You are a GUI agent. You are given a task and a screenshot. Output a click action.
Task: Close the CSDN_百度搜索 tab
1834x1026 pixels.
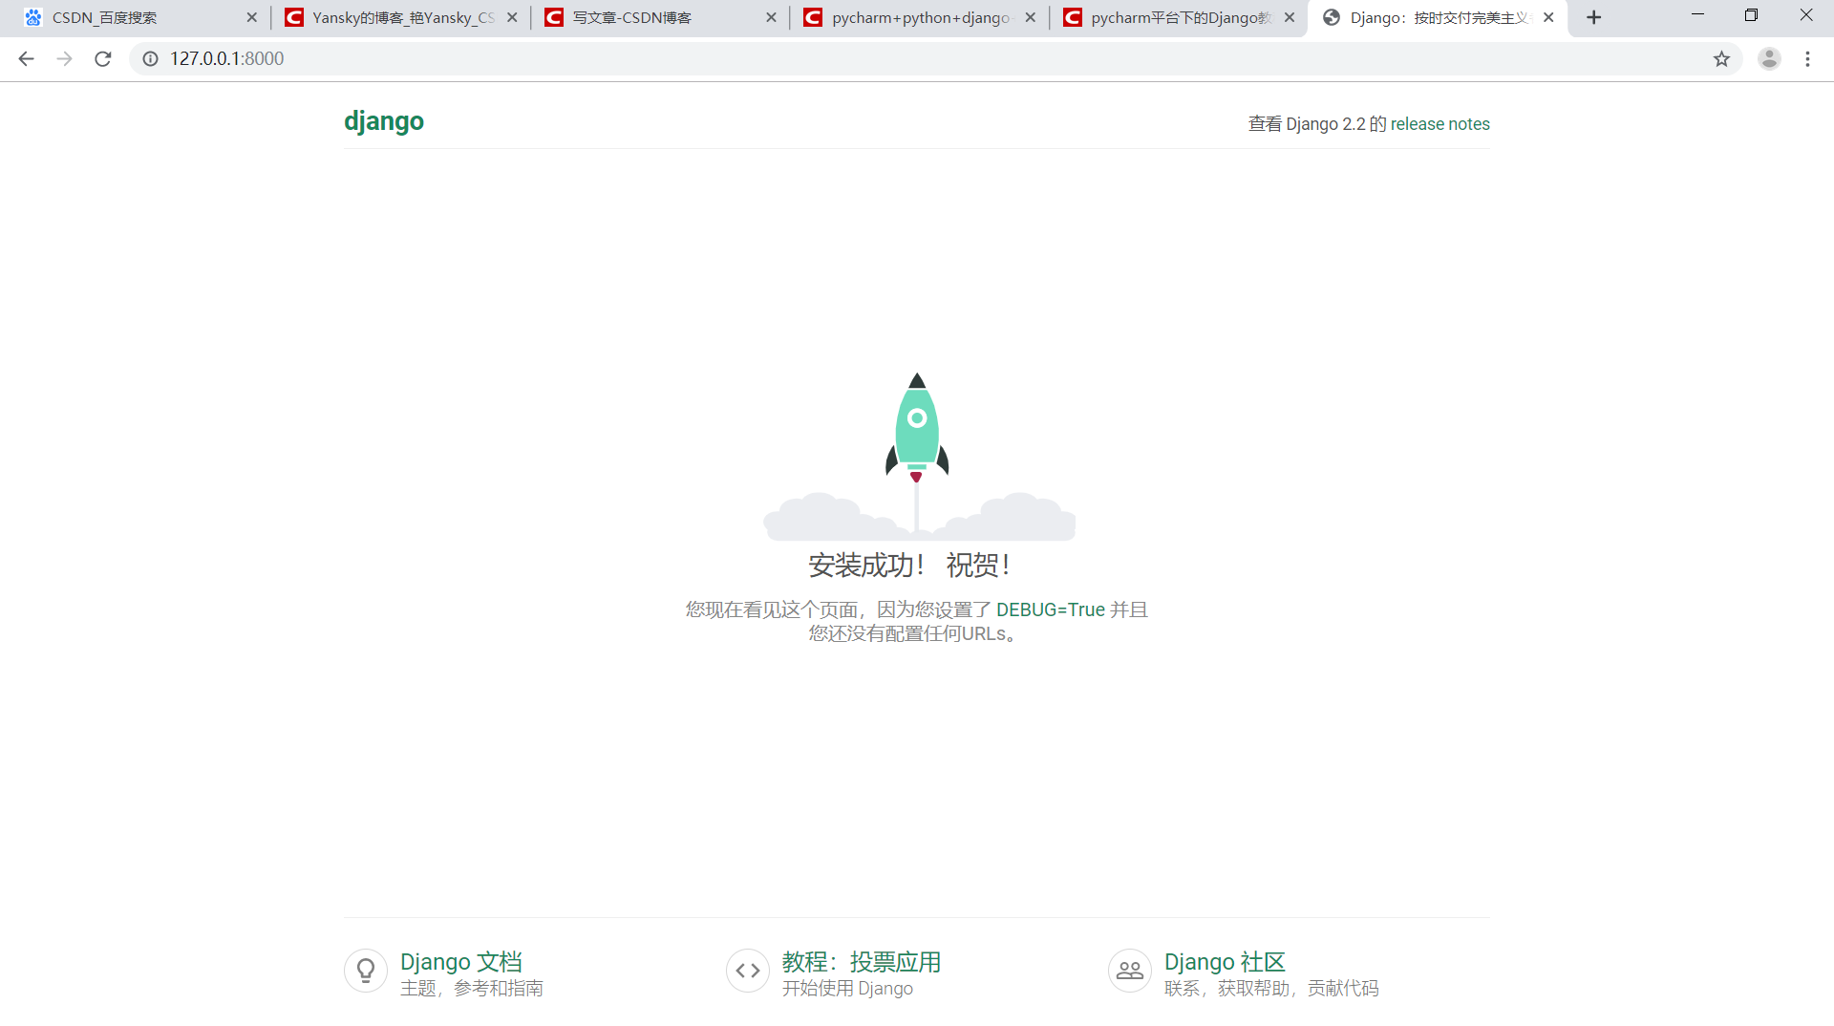tap(252, 17)
